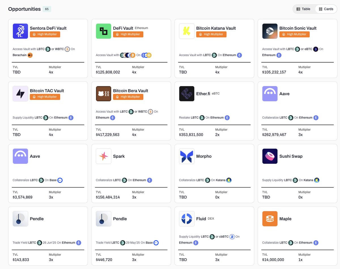Image resolution: width=340 pixels, height=269 pixels.
Task: Open the Sentora DeFi Vault title
Action: pyautogui.click(x=48, y=28)
